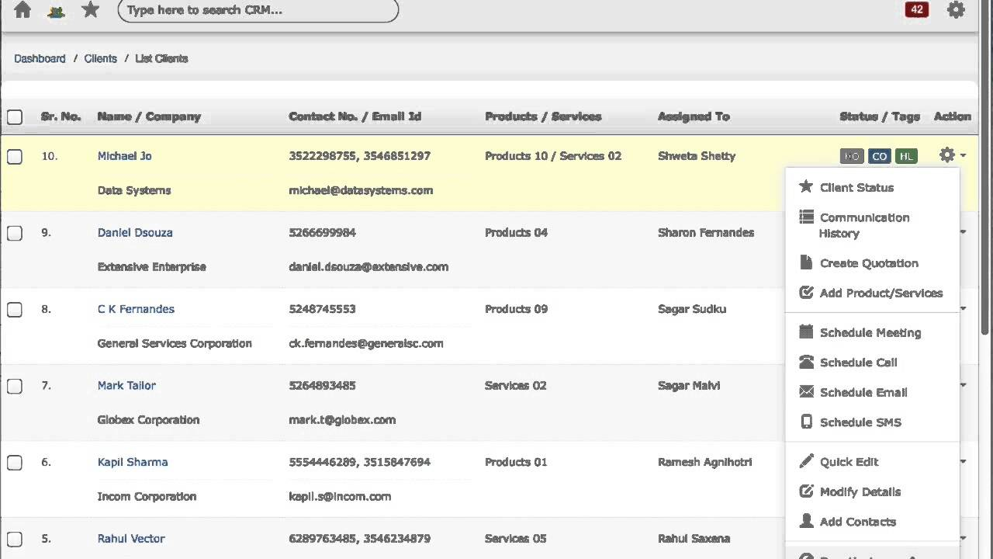Click the CO status tag on Michael Jo's row
Image resolution: width=993 pixels, height=559 pixels.
coord(879,156)
